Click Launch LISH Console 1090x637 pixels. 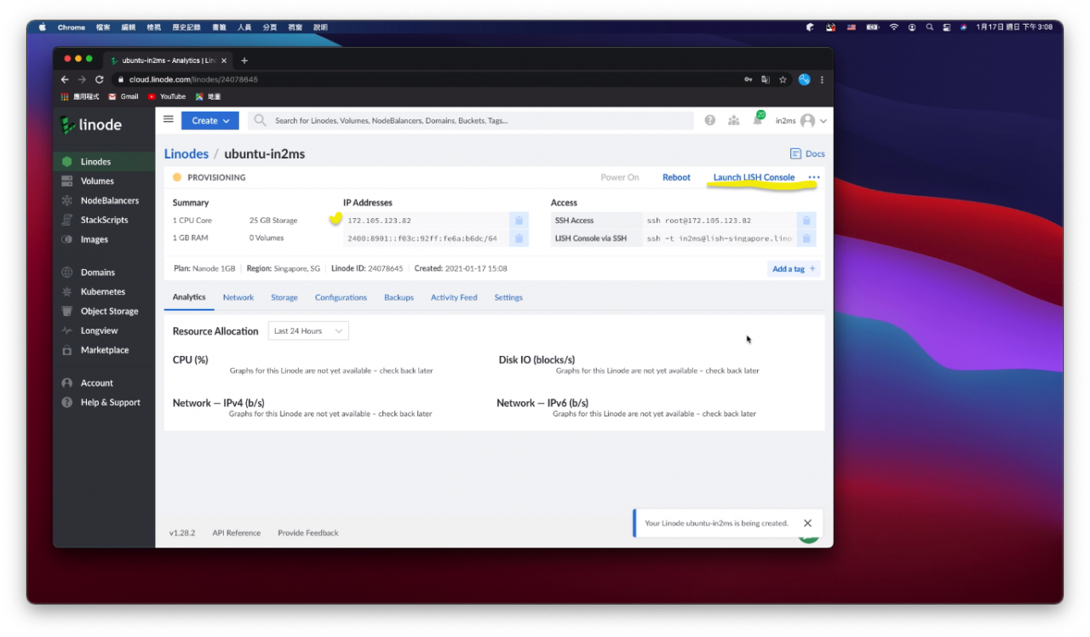click(x=754, y=177)
